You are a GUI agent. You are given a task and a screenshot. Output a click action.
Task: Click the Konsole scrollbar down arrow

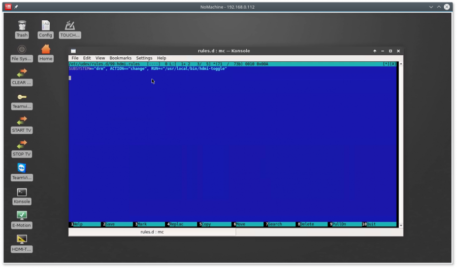[x=401, y=225]
